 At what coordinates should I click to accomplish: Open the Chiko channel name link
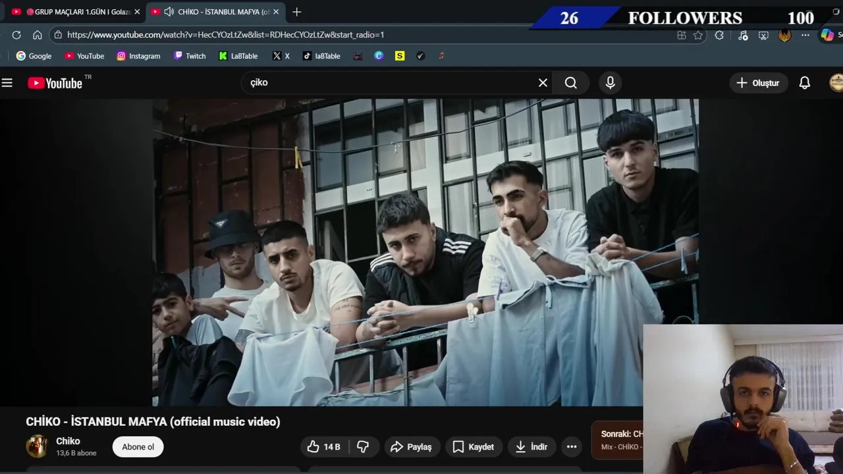68,441
